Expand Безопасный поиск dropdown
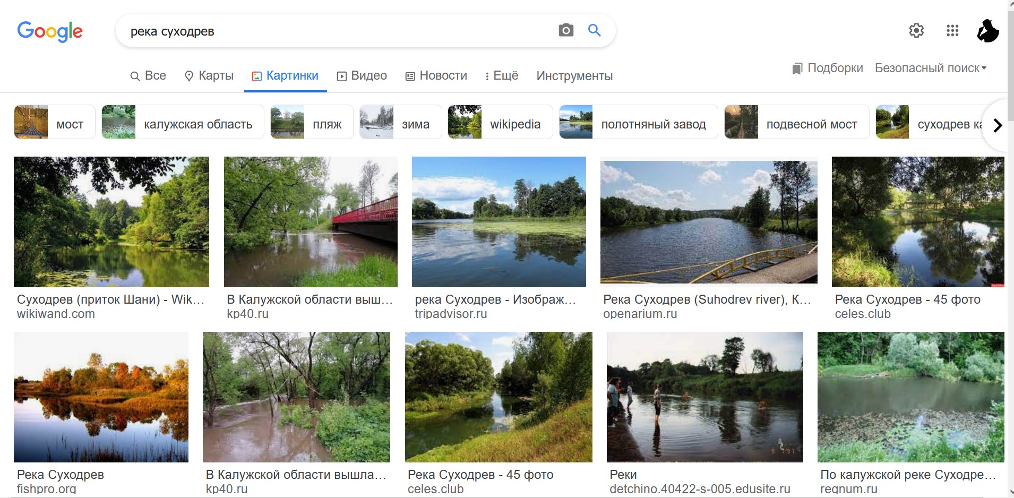 click(931, 68)
